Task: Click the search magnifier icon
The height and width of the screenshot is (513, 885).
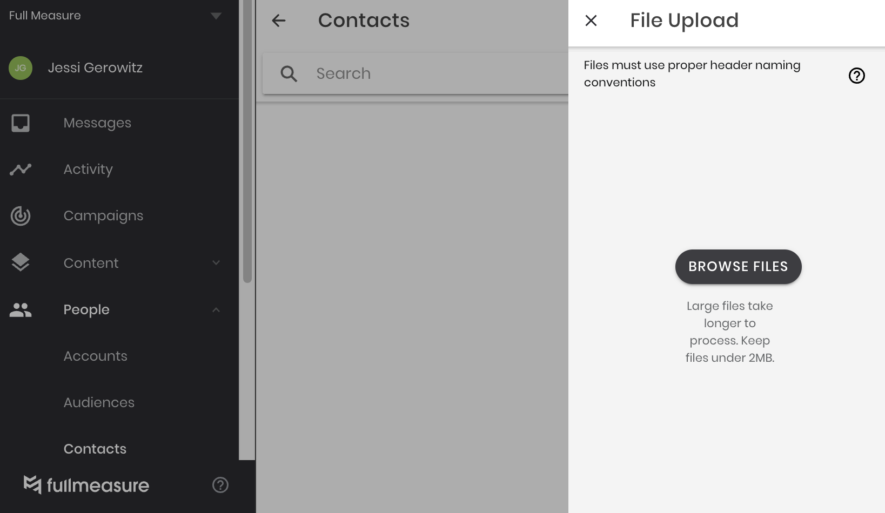Action: click(289, 74)
